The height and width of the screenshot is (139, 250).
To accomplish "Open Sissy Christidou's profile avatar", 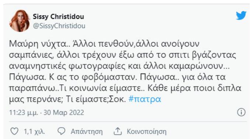I will [x=20, y=21].
